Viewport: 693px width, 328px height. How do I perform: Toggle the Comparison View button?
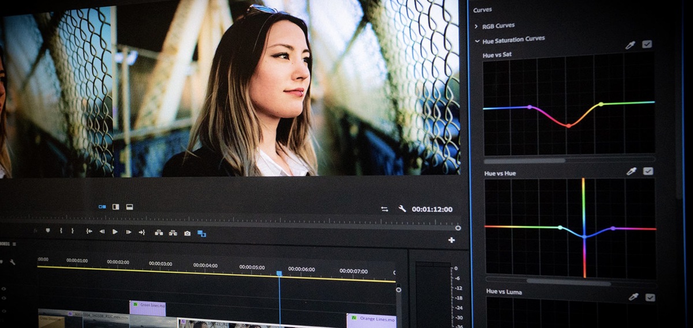pyautogui.click(x=202, y=233)
